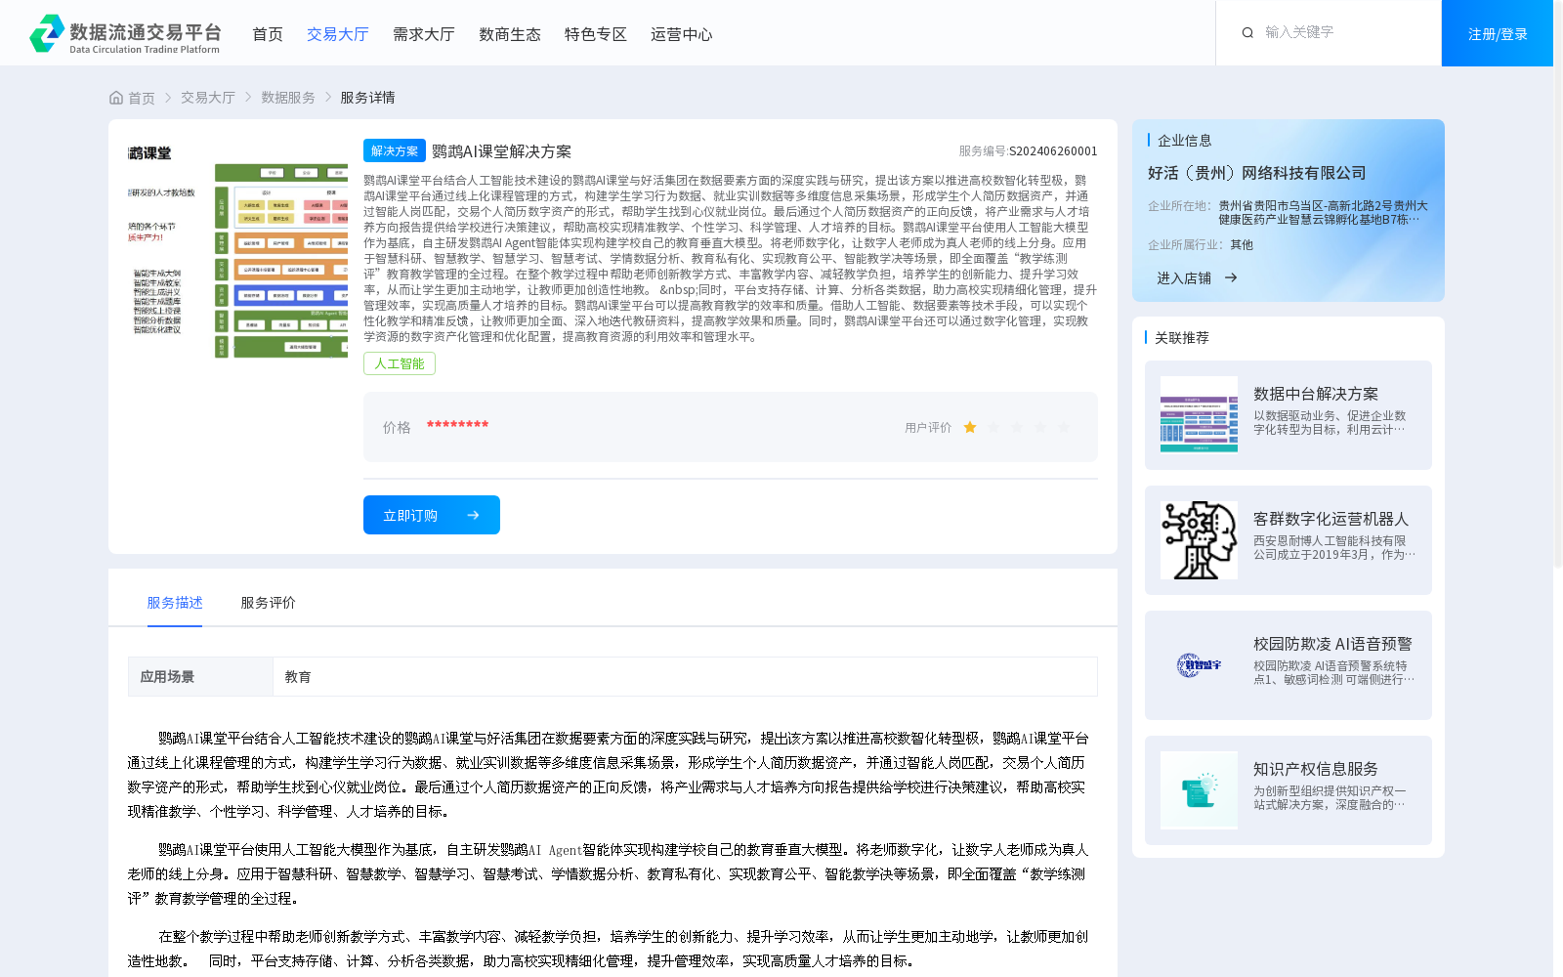Click the fourth rating star
The image size is (1563, 977).
point(1040,427)
